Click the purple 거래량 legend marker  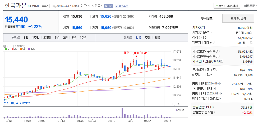[x=176, y=109]
